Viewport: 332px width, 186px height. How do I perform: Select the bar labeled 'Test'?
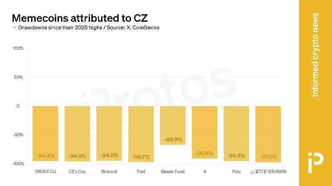(141, 134)
